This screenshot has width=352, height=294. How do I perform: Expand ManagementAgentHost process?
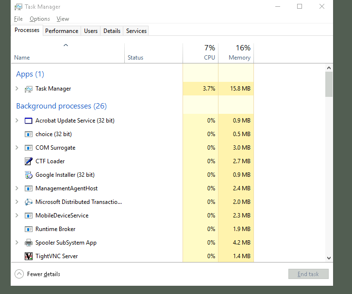coord(17,188)
